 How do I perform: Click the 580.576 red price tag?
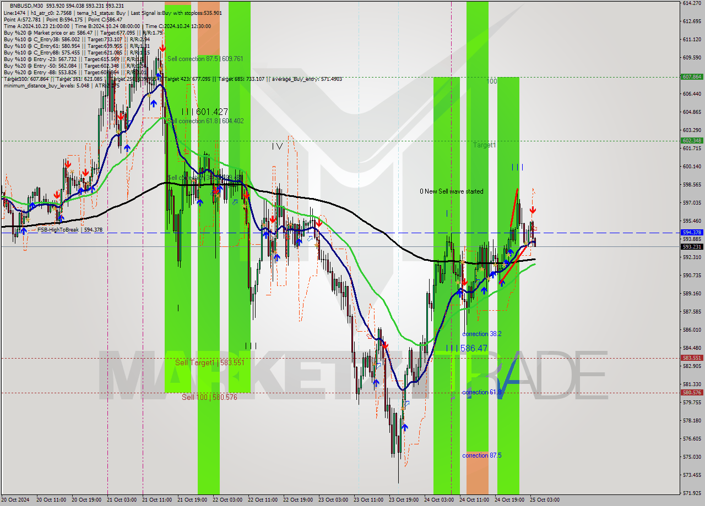(x=692, y=393)
